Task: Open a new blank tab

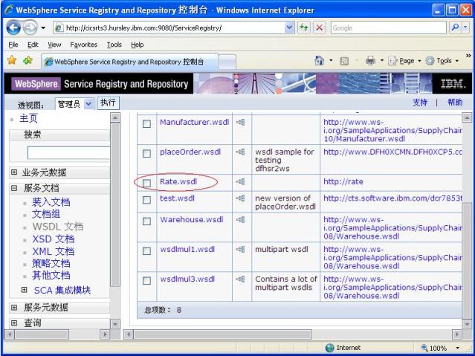Action: 227,62
